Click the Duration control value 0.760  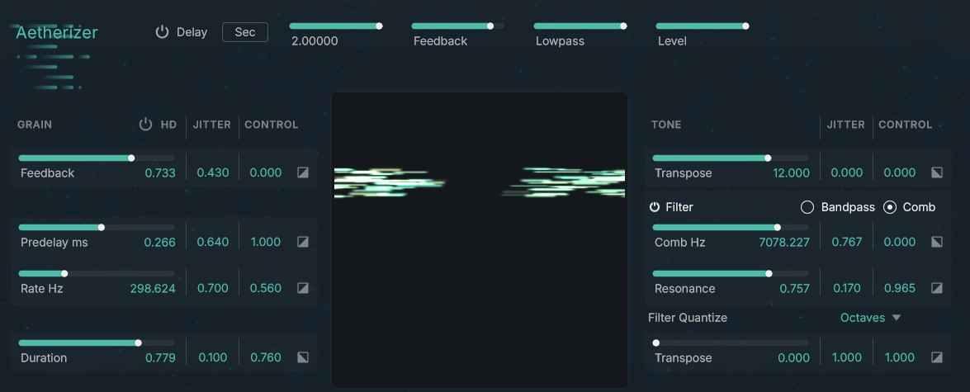(x=265, y=358)
